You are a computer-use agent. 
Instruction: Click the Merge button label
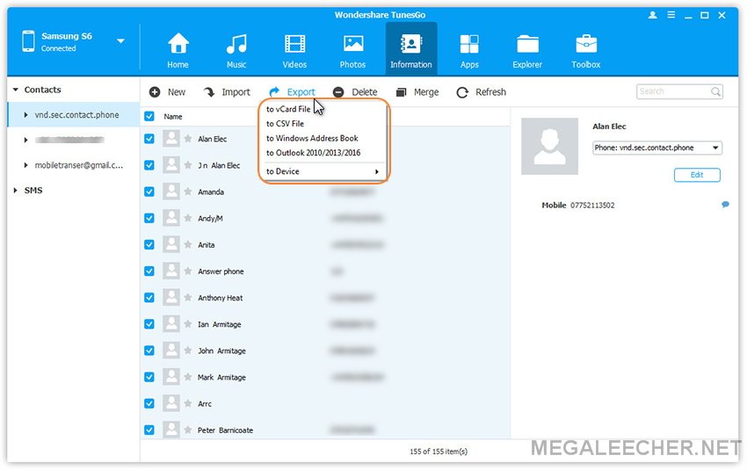click(426, 92)
